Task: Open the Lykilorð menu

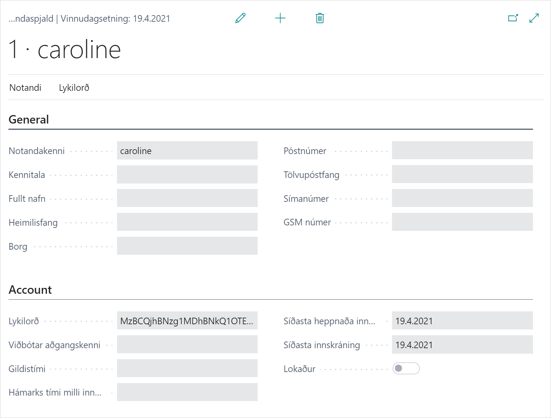Action: tap(74, 87)
